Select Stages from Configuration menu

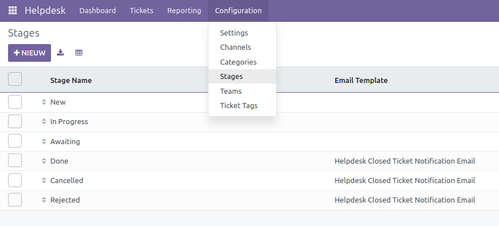click(242, 77)
